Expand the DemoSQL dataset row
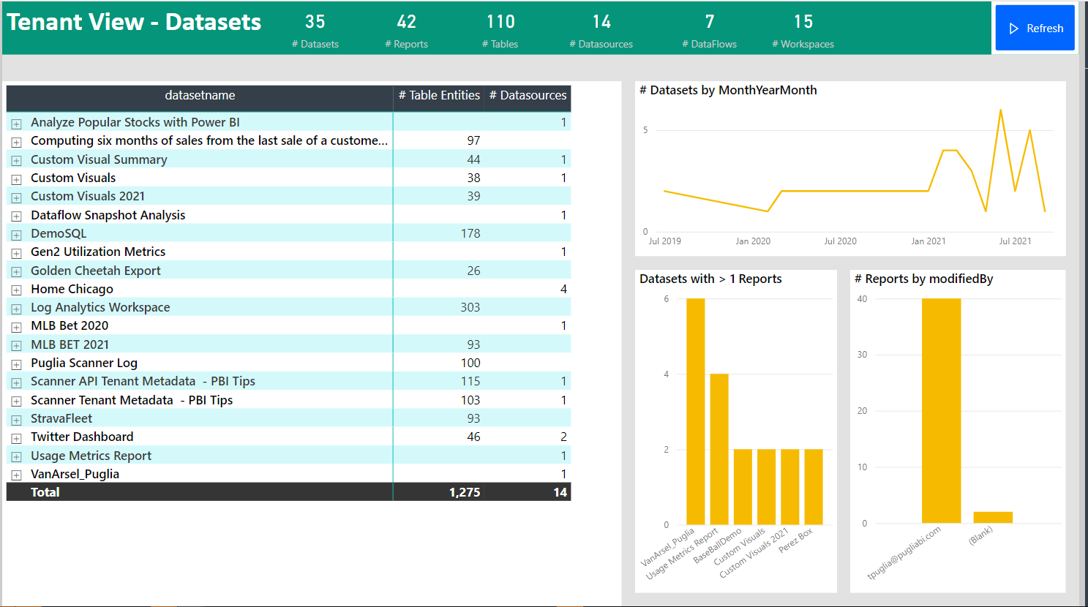The image size is (1088, 607). coord(16,234)
